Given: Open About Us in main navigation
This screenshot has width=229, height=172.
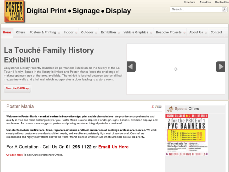Looking at the screenshot, I should pos(196,33).
